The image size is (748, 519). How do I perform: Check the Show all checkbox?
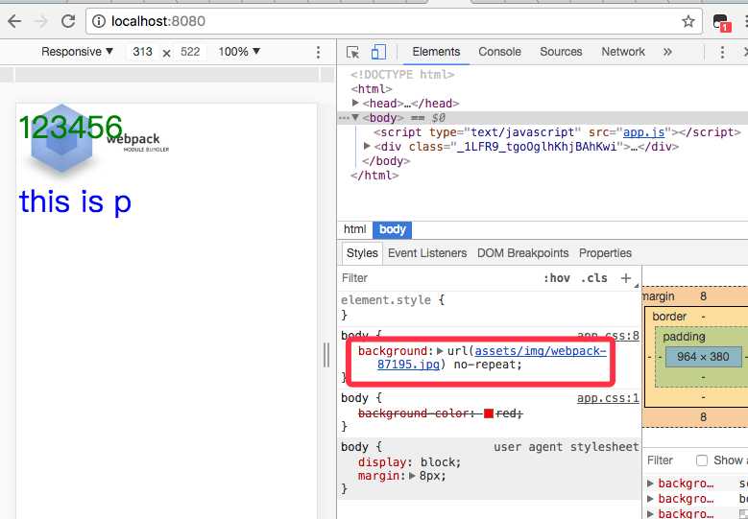click(702, 460)
